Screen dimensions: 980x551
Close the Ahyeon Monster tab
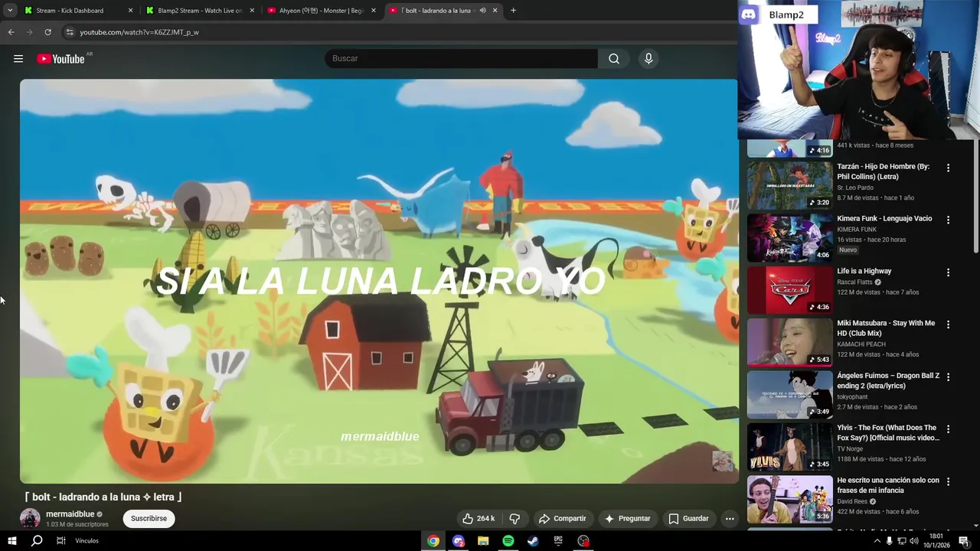click(374, 11)
